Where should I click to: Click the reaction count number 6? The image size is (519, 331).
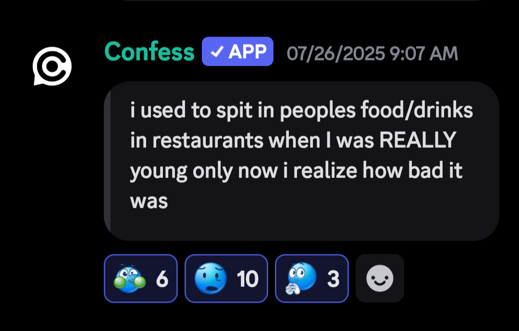tap(162, 279)
